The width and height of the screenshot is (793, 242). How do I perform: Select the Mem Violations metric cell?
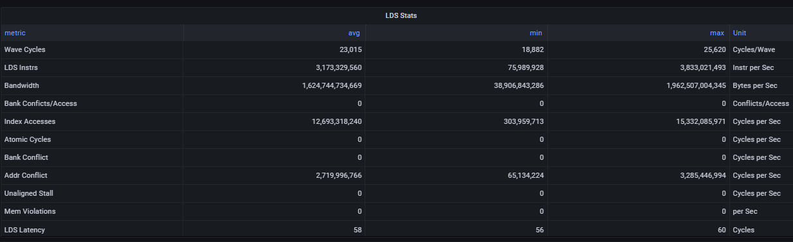pyautogui.click(x=92, y=211)
